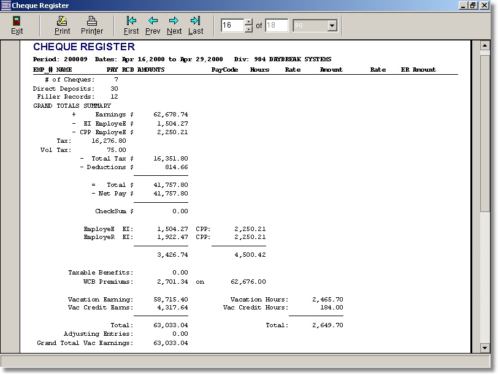Click the vertical scrollbar up arrow
The image size is (498, 375).
[x=485, y=45]
